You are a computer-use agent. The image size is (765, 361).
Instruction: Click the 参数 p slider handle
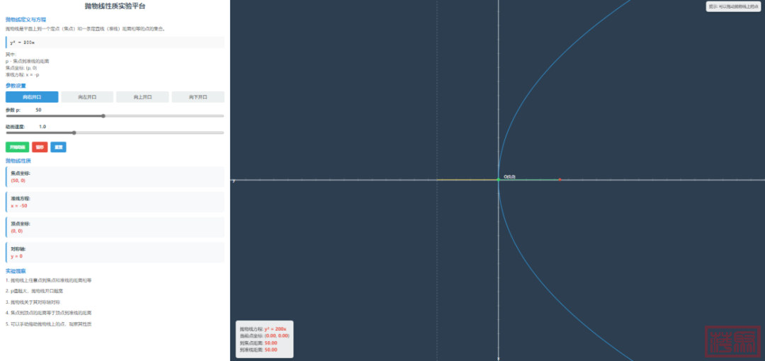103,116
